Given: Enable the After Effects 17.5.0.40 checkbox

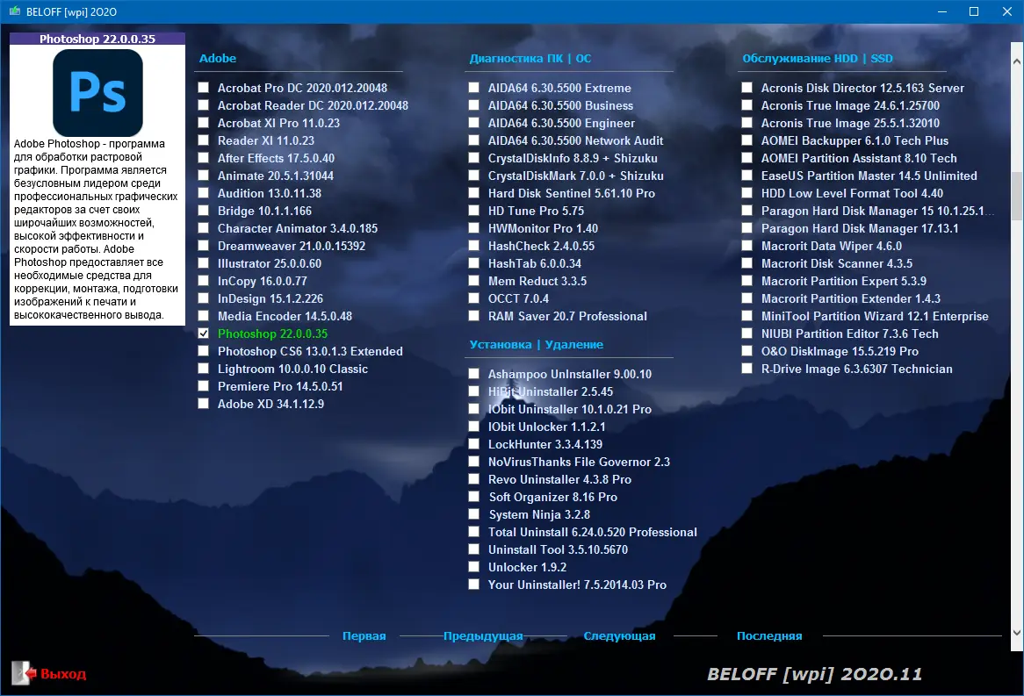Looking at the screenshot, I should 204,158.
